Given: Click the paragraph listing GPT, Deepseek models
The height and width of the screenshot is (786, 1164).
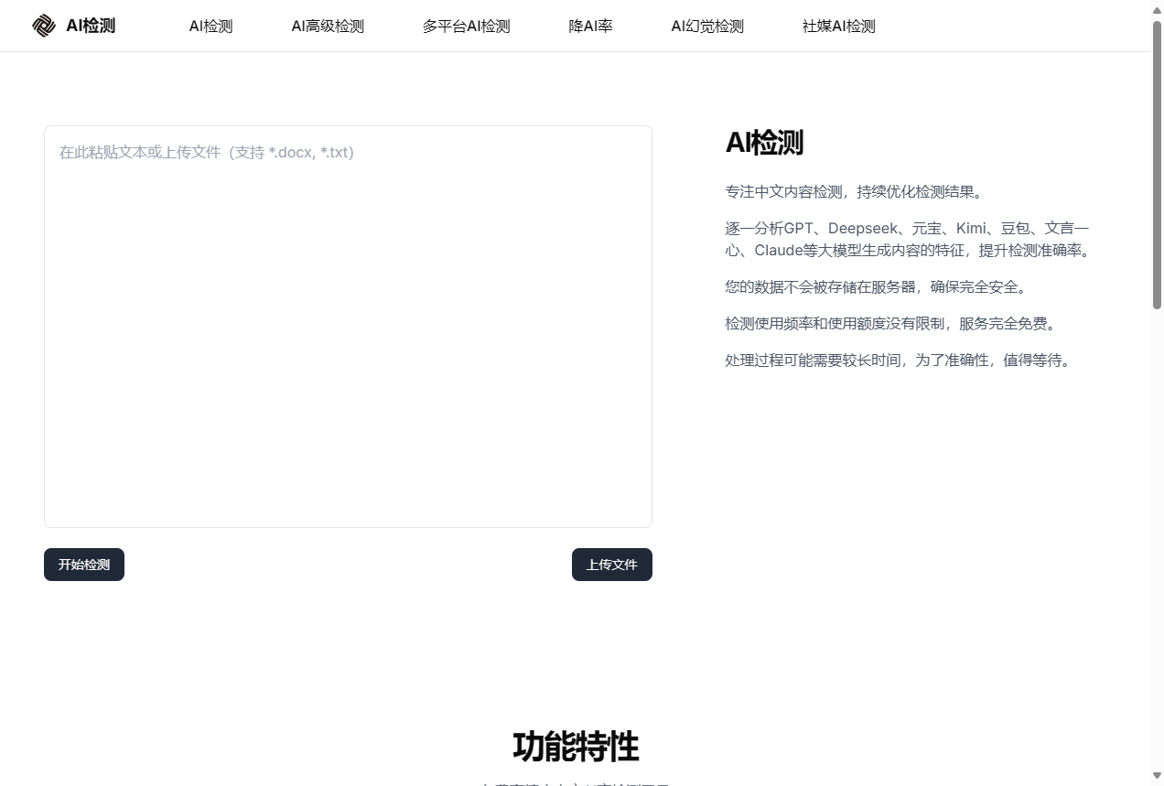Looking at the screenshot, I should point(908,240).
